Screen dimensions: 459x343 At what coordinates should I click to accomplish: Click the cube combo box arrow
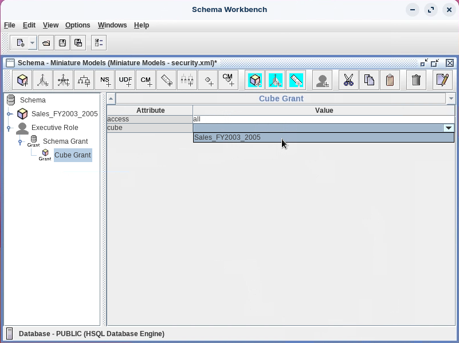(x=449, y=128)
